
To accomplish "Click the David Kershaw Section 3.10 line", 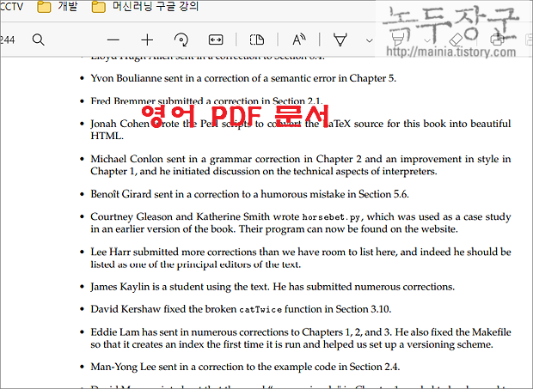I will coord(241,309).
